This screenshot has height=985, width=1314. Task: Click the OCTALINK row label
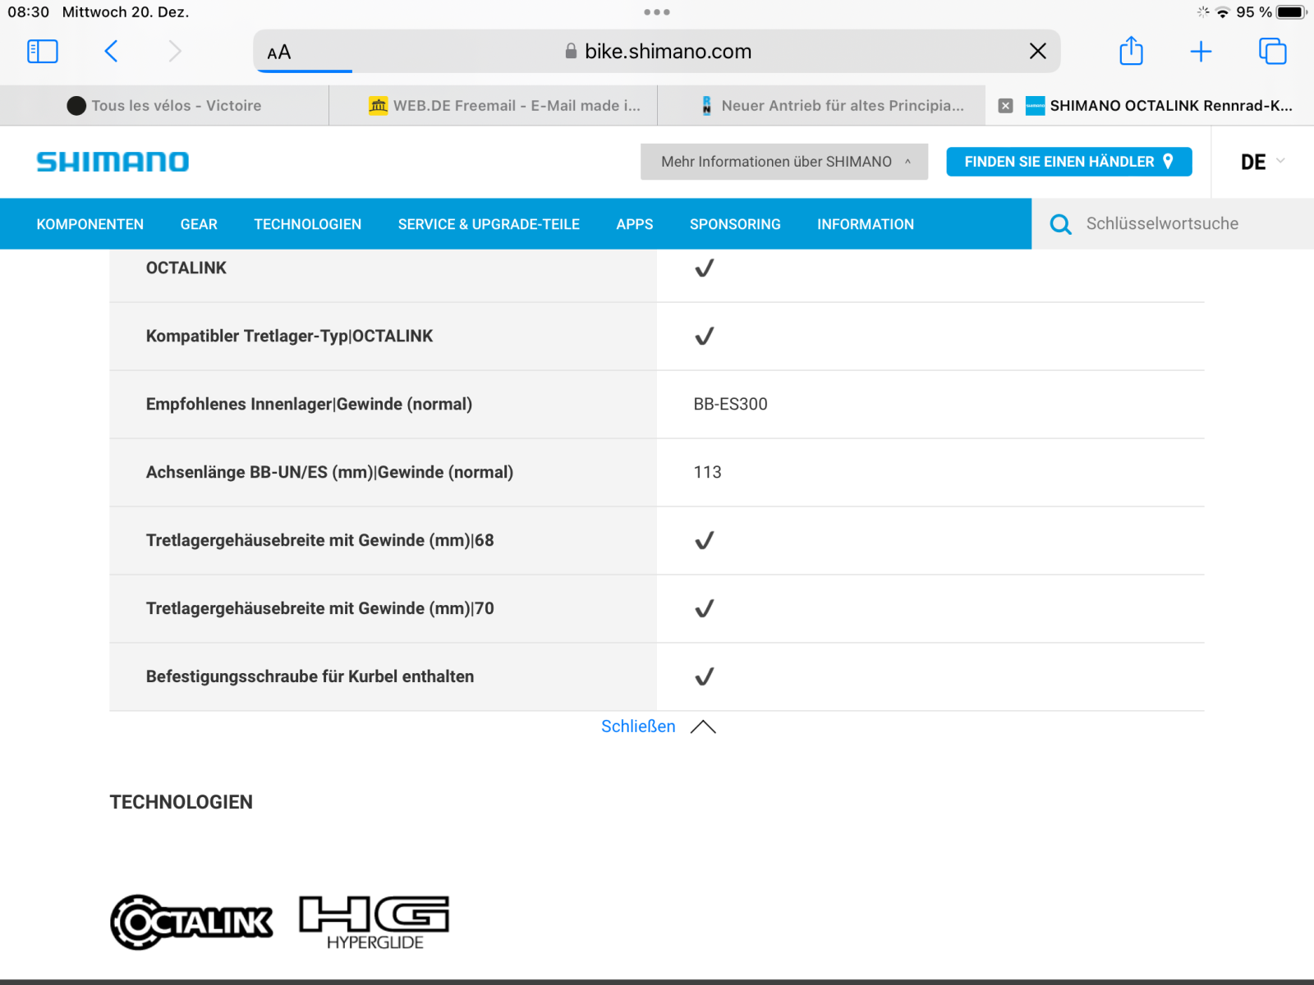pos(186,268)
